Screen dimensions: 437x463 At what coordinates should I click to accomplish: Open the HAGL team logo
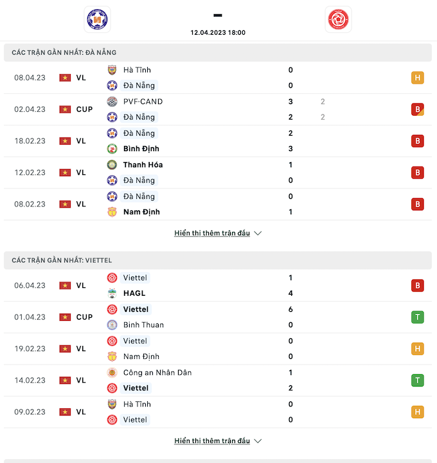point(112,293)
